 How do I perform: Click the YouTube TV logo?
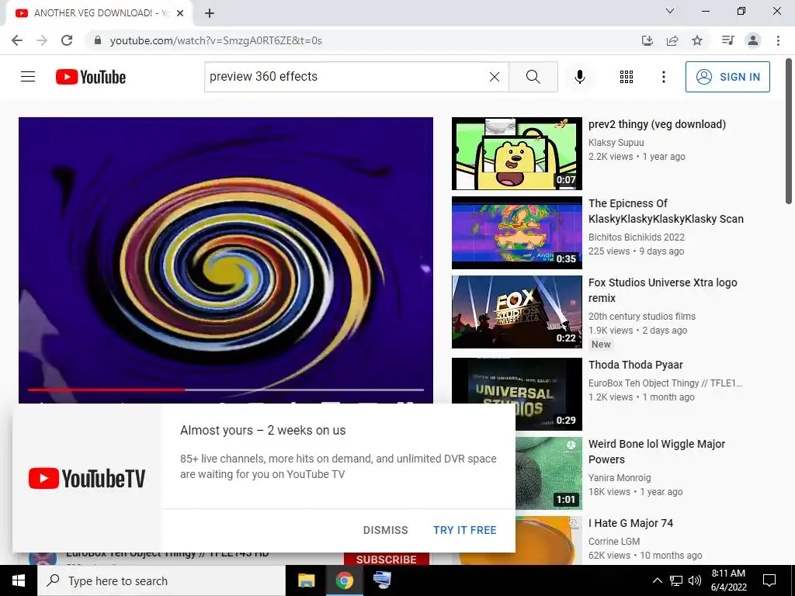(x=87, y=478)
